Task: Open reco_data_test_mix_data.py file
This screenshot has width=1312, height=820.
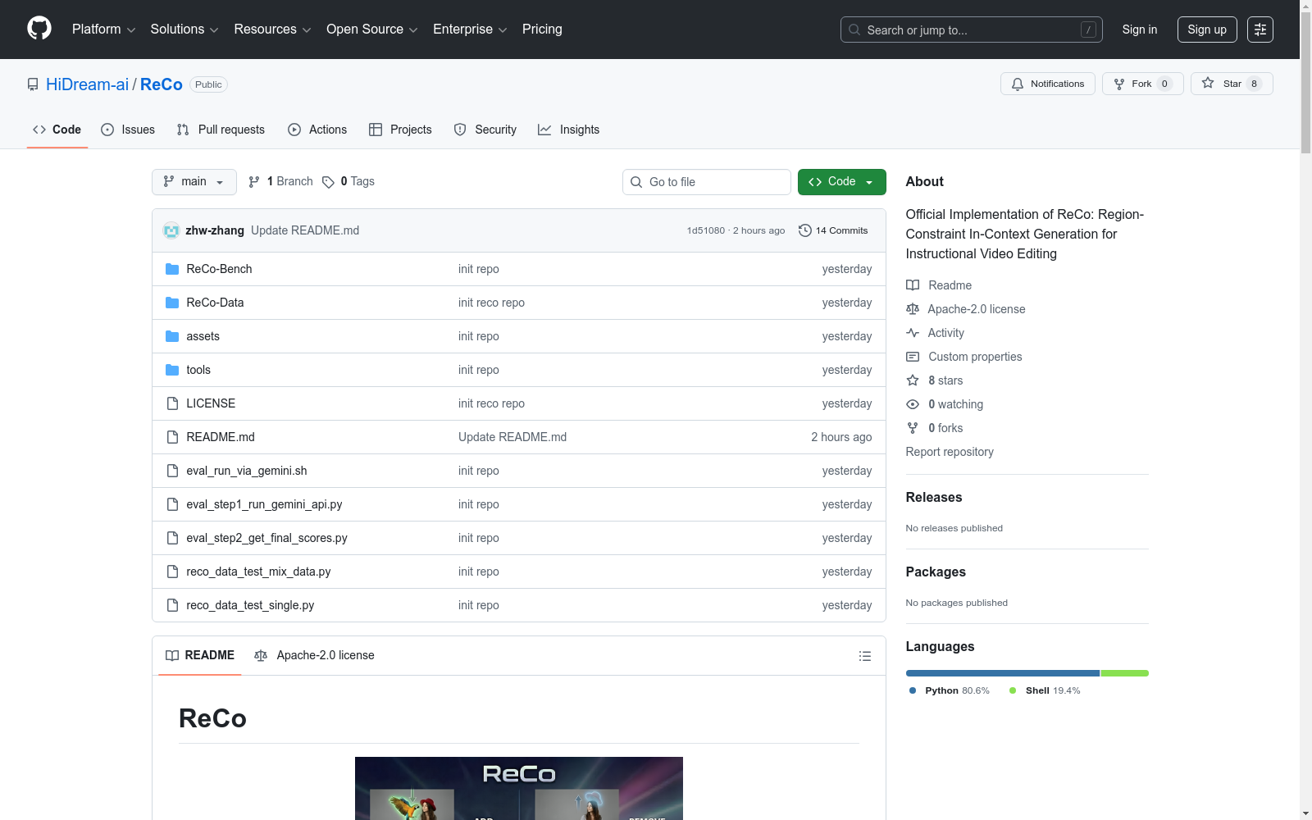Action: [258, 572]
